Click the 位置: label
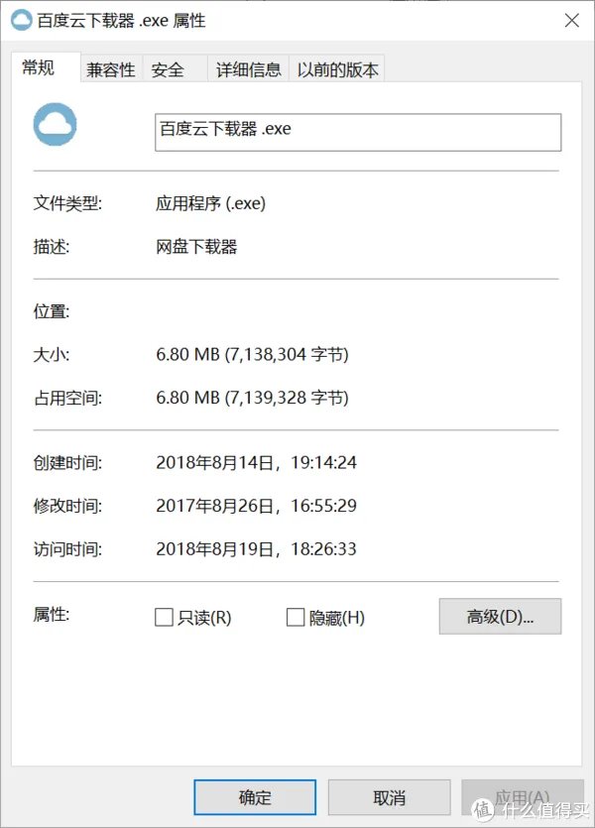Image resolution: width=595 pixels, height=828 pixels. tap(52, 311)
